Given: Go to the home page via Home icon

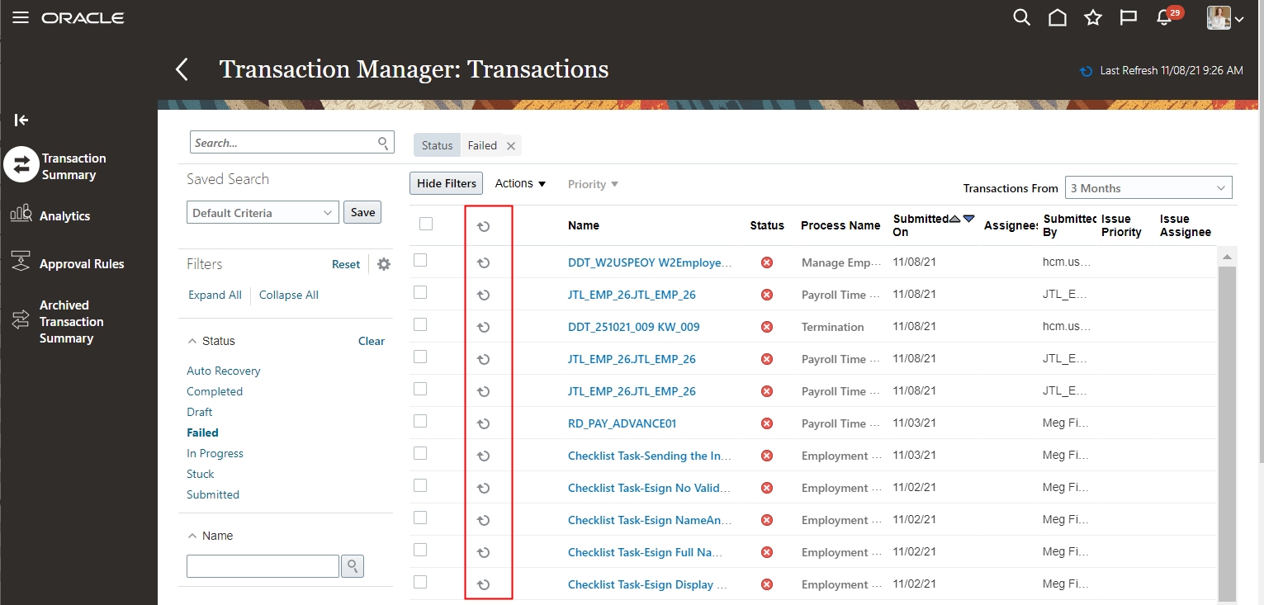Looking at the screenshot, I should coord(1057,17).
